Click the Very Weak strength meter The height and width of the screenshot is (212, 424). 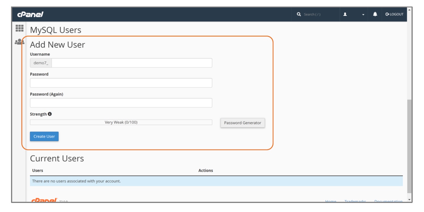tap(121, 122)
